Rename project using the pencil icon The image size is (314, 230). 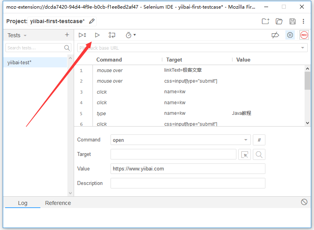pos(92,21)
